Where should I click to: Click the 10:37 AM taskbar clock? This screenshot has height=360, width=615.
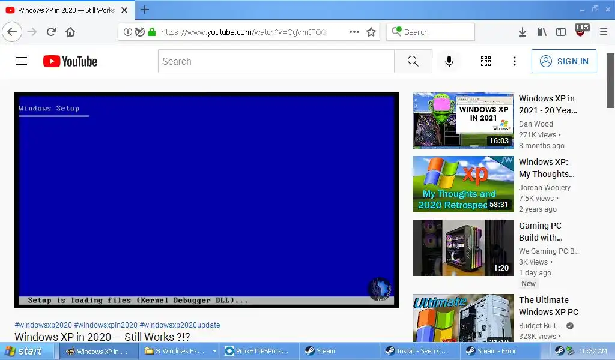click(x=593, y=352)
